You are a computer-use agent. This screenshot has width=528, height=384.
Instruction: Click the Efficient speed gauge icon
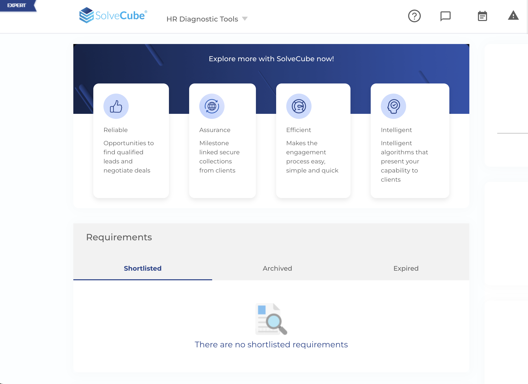(x=299, y=106)
